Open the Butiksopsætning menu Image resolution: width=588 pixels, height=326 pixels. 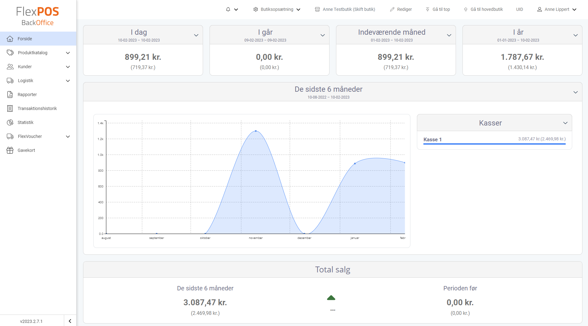click(277, 9)
